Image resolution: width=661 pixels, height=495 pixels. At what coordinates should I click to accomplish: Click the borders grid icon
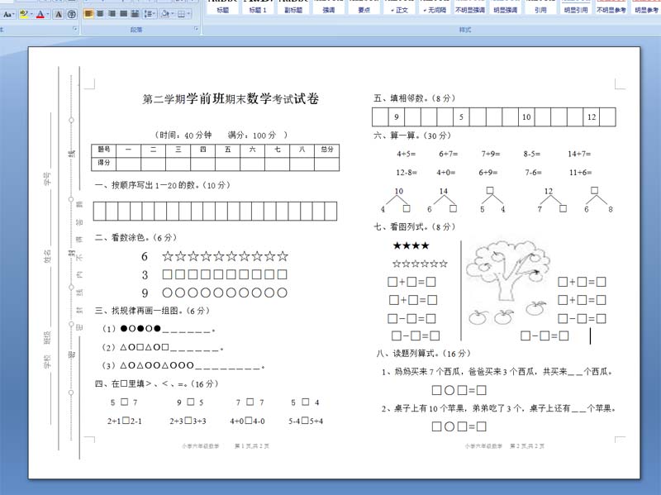pyautogui.click(x=181, y=14)
